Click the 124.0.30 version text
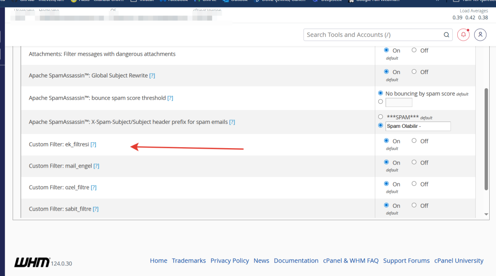This screenshot has width=496, height=276. [62, 264]
